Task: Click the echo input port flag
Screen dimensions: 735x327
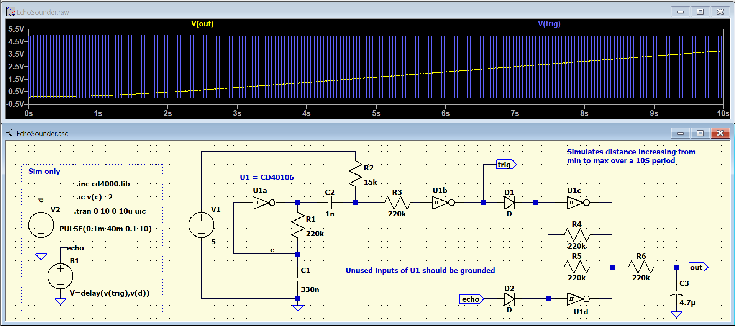Action: (471, 299)
